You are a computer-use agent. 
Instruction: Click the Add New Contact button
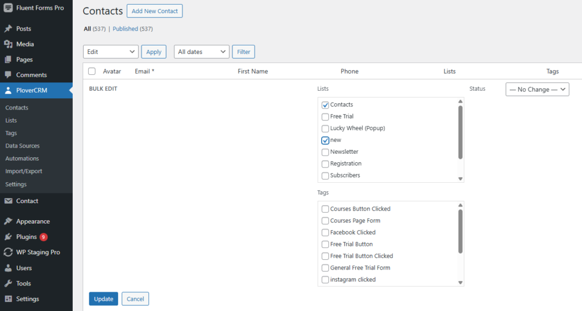[x=155, y=11]
